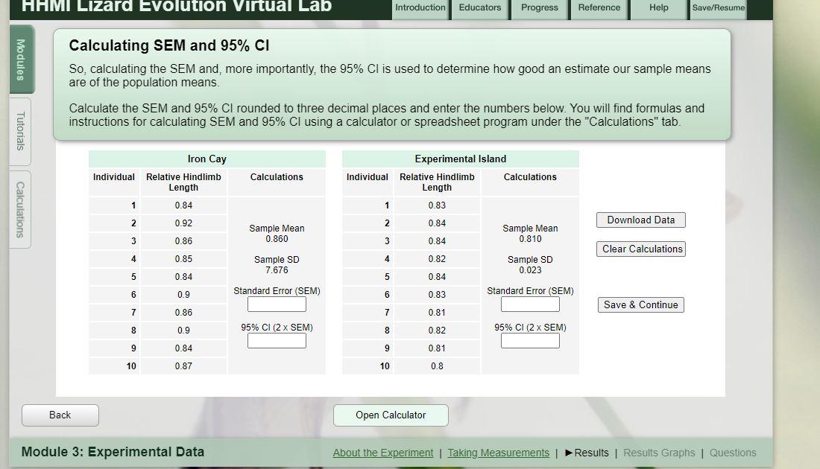Open the Introduction tab
This screenshot has width=820, height=469.
click(420, 8)
